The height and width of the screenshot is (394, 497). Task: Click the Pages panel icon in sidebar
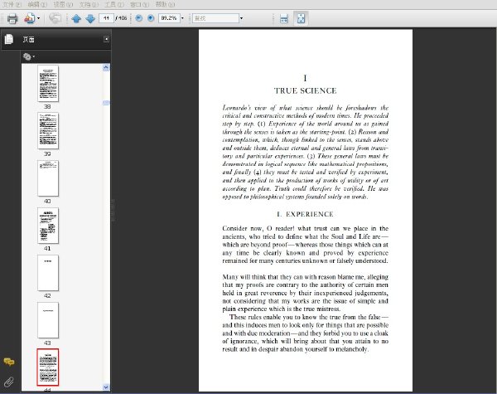9,39
